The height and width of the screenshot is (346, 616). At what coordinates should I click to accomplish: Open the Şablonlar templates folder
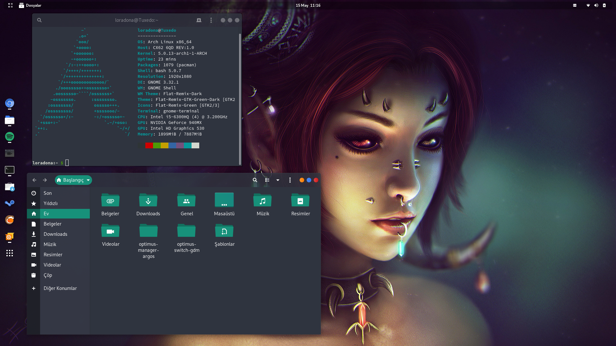pyautogui.click(x=224, y=231)
